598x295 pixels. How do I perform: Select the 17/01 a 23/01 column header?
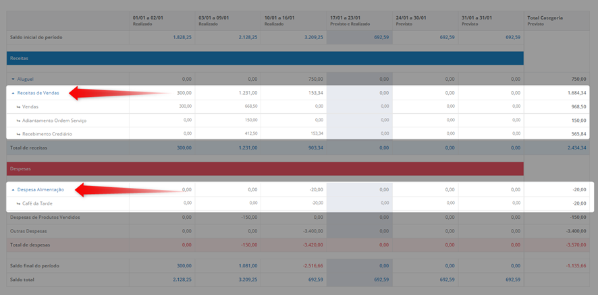click(359, 21)
